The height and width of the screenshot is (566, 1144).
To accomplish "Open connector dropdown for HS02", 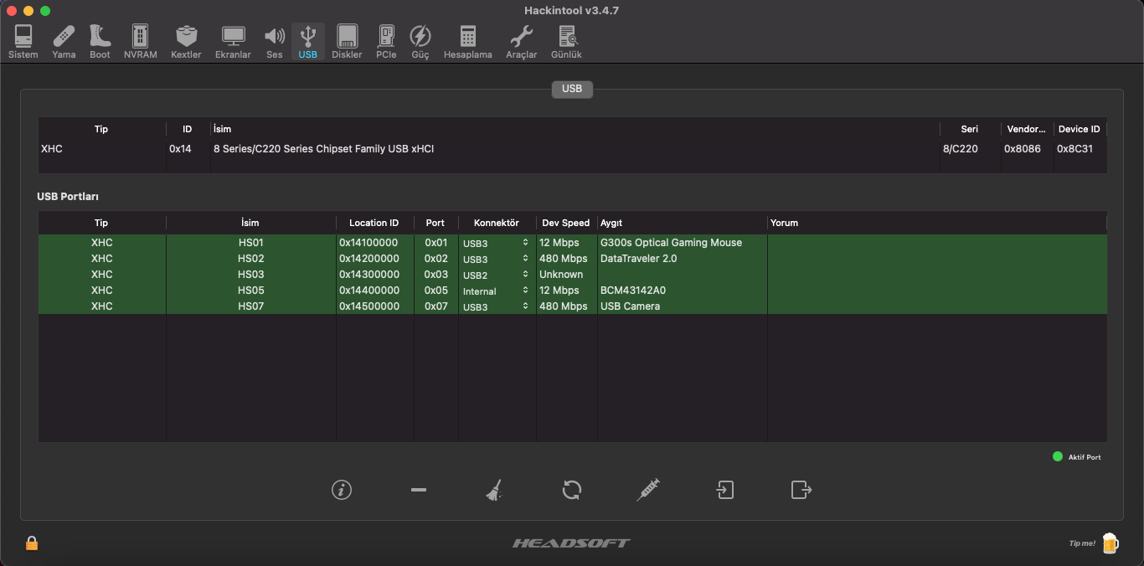I will tap(497, 259).
